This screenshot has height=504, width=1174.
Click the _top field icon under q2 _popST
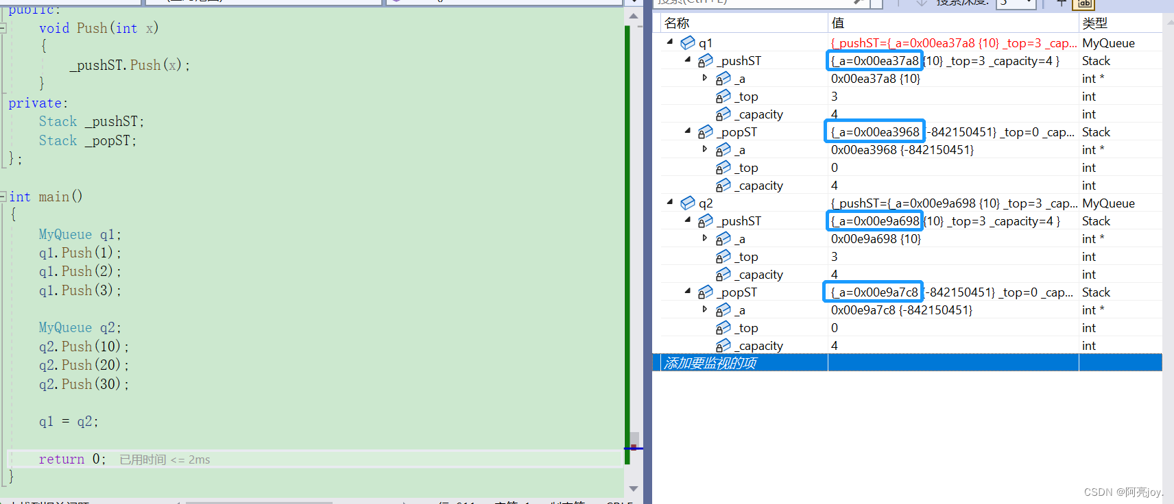pos(723,328)
